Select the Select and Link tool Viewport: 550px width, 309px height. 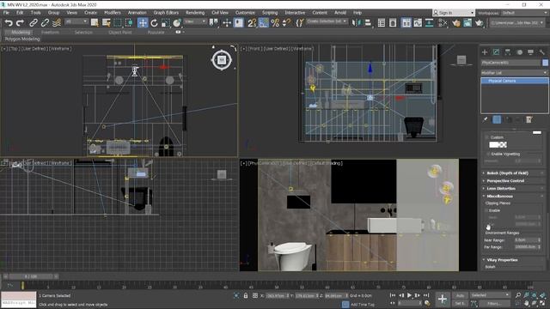[34, 23]
